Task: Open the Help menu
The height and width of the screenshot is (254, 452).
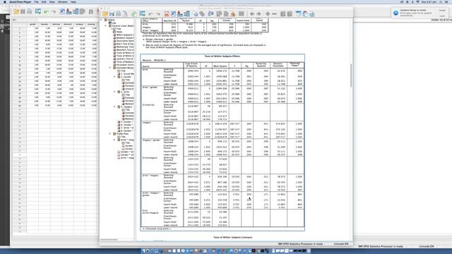Action: pyautogui.click(x=73, y=2)
